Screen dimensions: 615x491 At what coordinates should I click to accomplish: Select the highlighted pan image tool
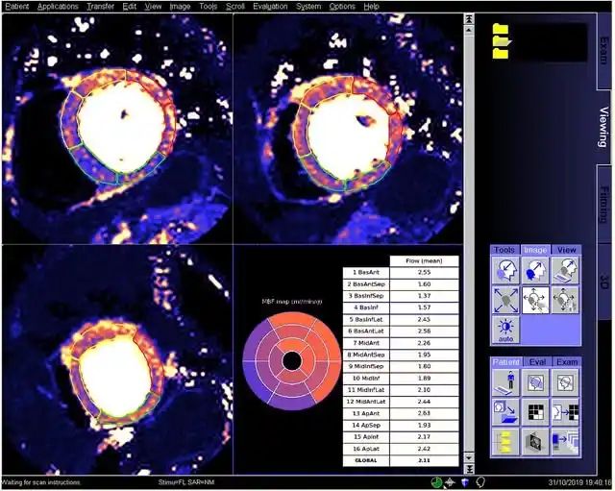click(535, 300)
